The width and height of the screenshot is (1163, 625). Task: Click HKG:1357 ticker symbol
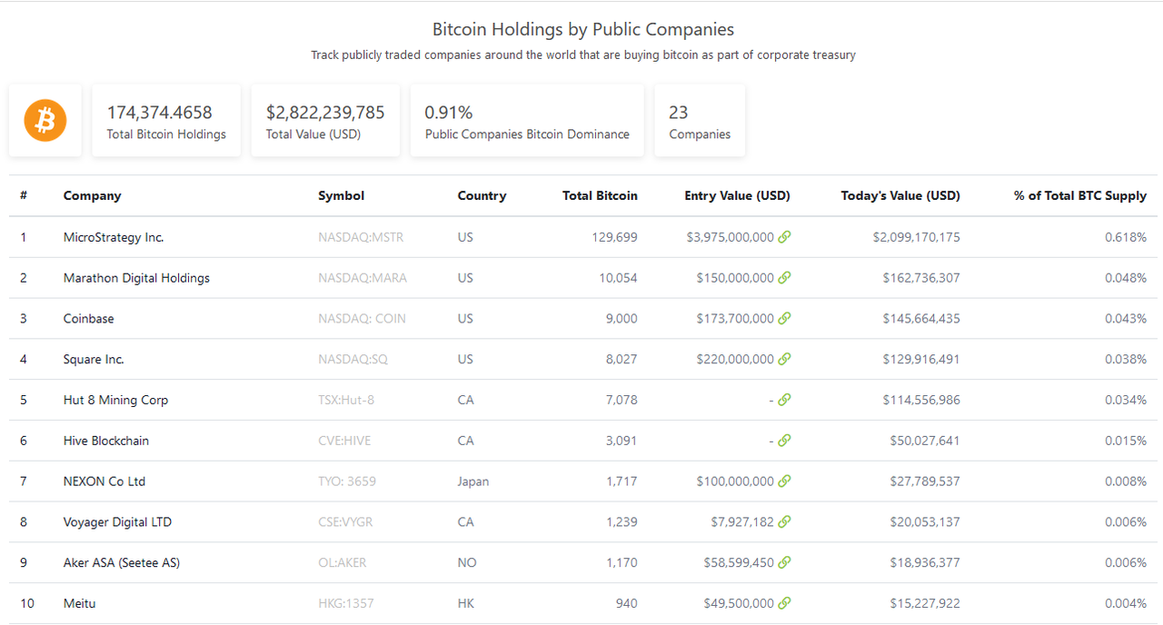click(346, 603)
